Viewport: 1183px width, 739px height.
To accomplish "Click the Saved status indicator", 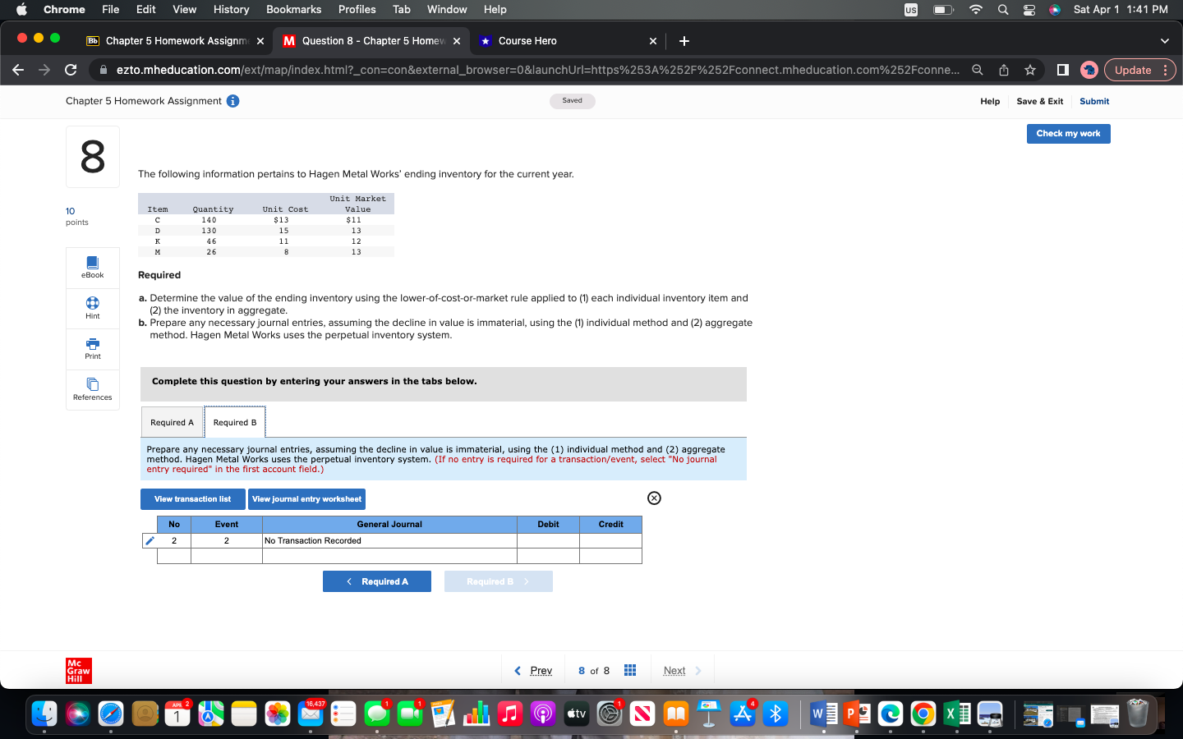I will point(573,101).
